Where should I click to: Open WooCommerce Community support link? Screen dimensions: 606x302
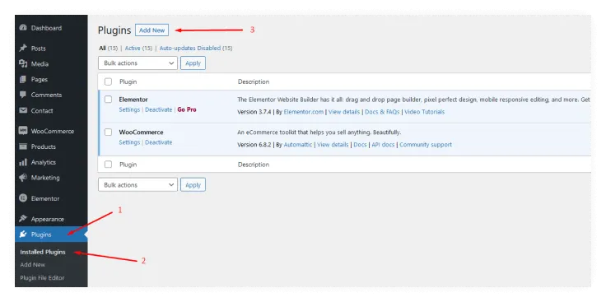tap(426, 145)
